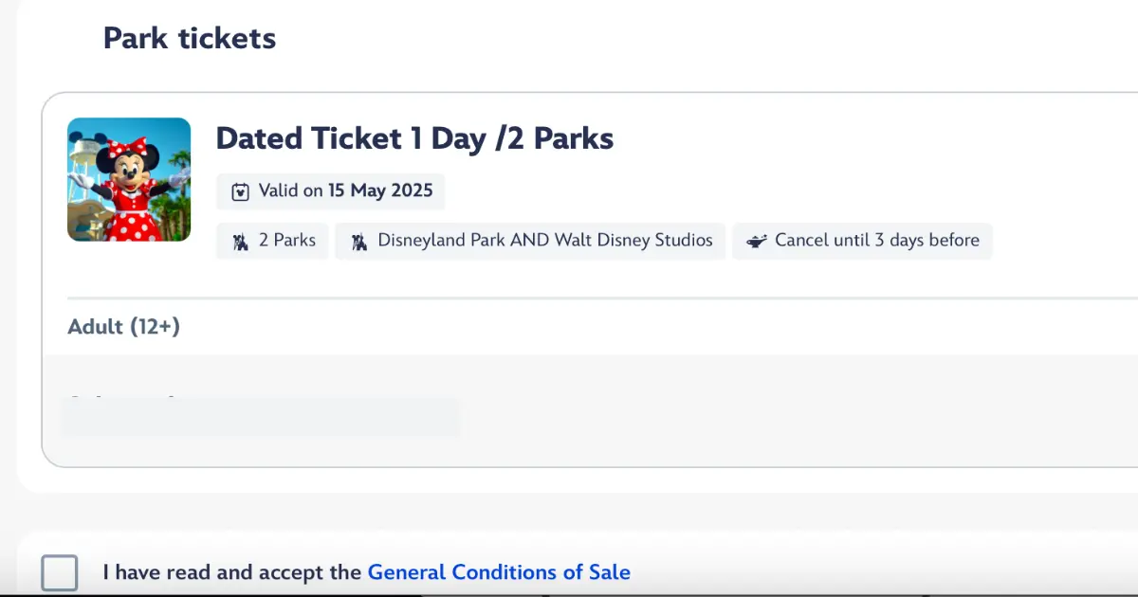
Task: Select the Dated Ticket 1 Day /2 Parks title
Action: 414,138
